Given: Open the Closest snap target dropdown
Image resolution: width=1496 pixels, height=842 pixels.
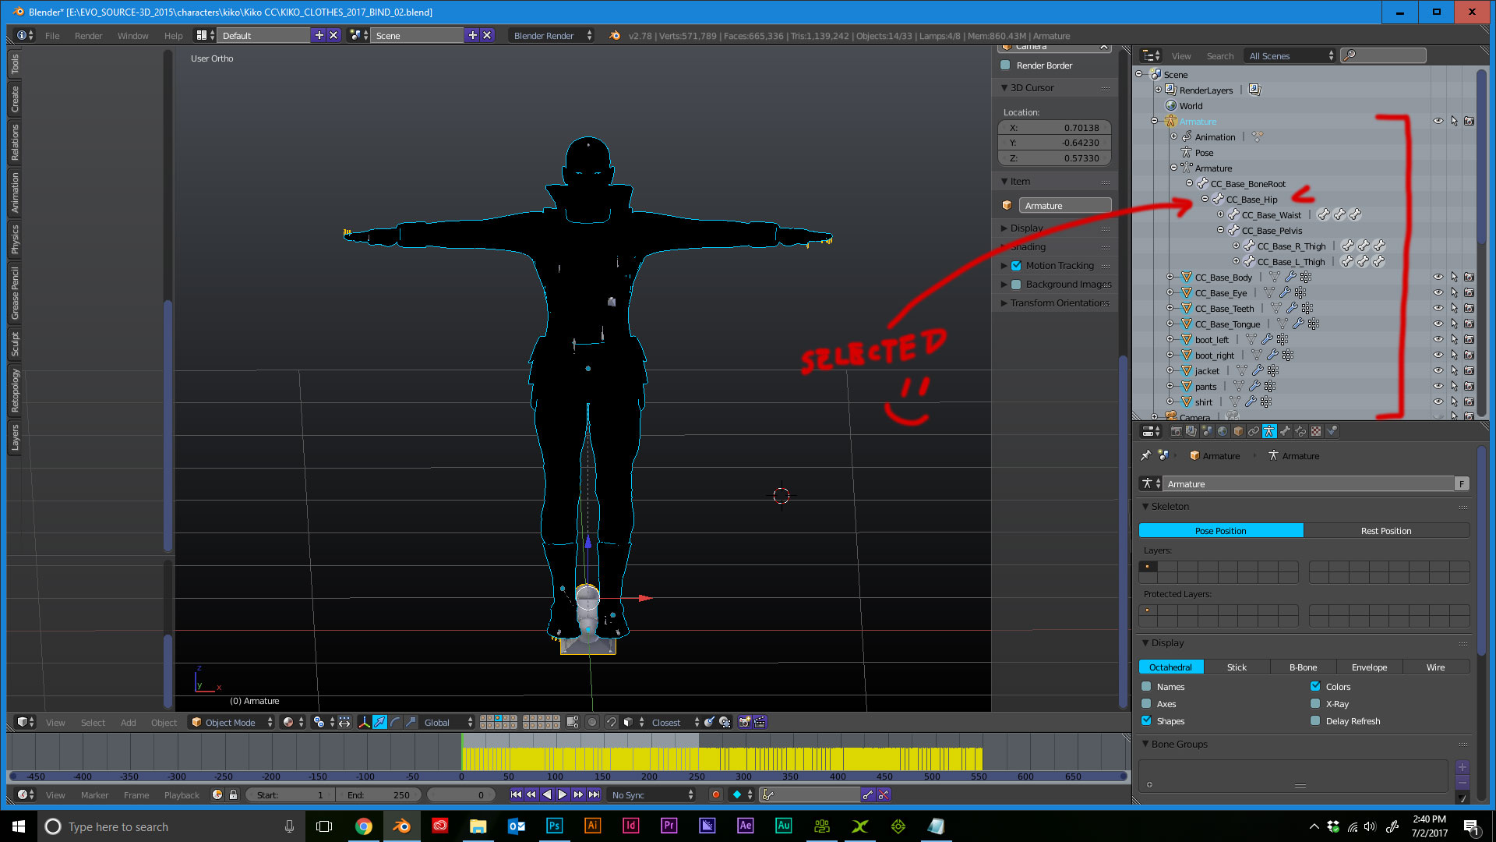Looking at the screenshot, I should 673,722.
